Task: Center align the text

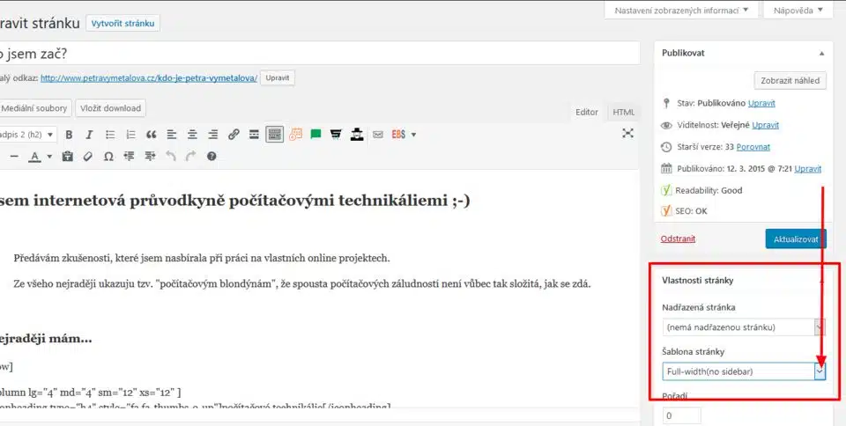Action: tap(192, 135)
